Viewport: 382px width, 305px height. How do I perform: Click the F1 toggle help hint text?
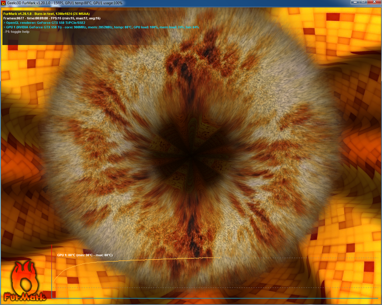[x=16, y=32]
